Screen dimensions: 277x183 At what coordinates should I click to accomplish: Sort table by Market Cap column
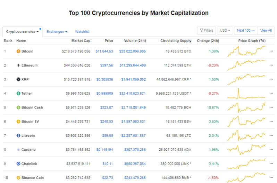pos(81,41)
